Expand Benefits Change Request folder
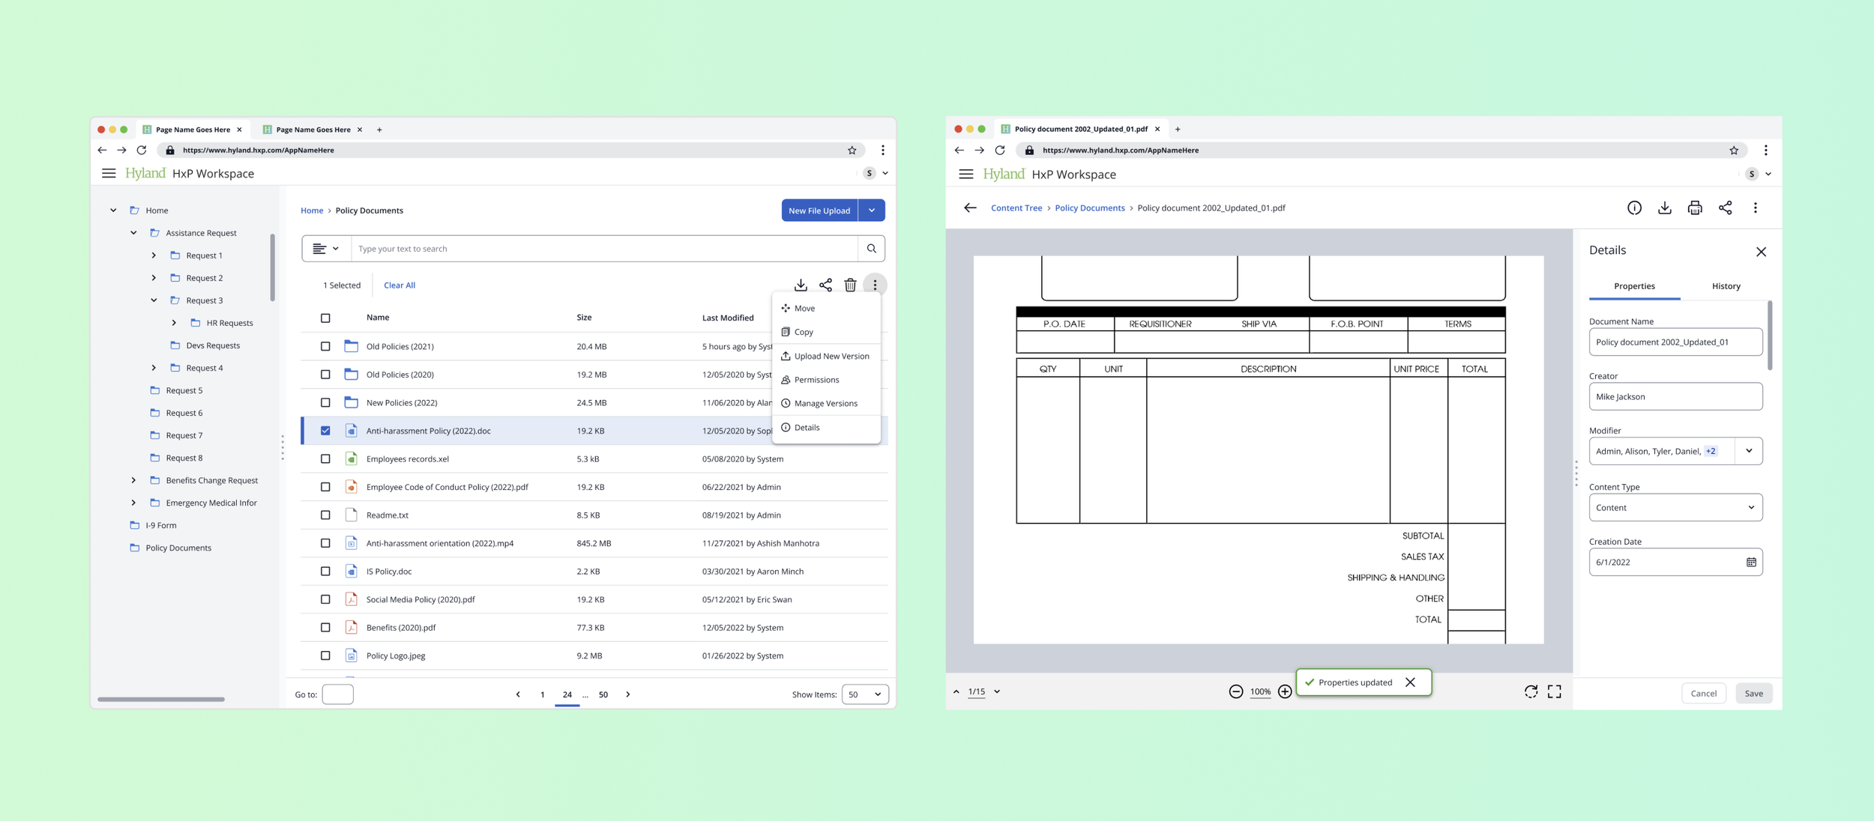The width and height of the screenshot is (1874, 821). 133,480
